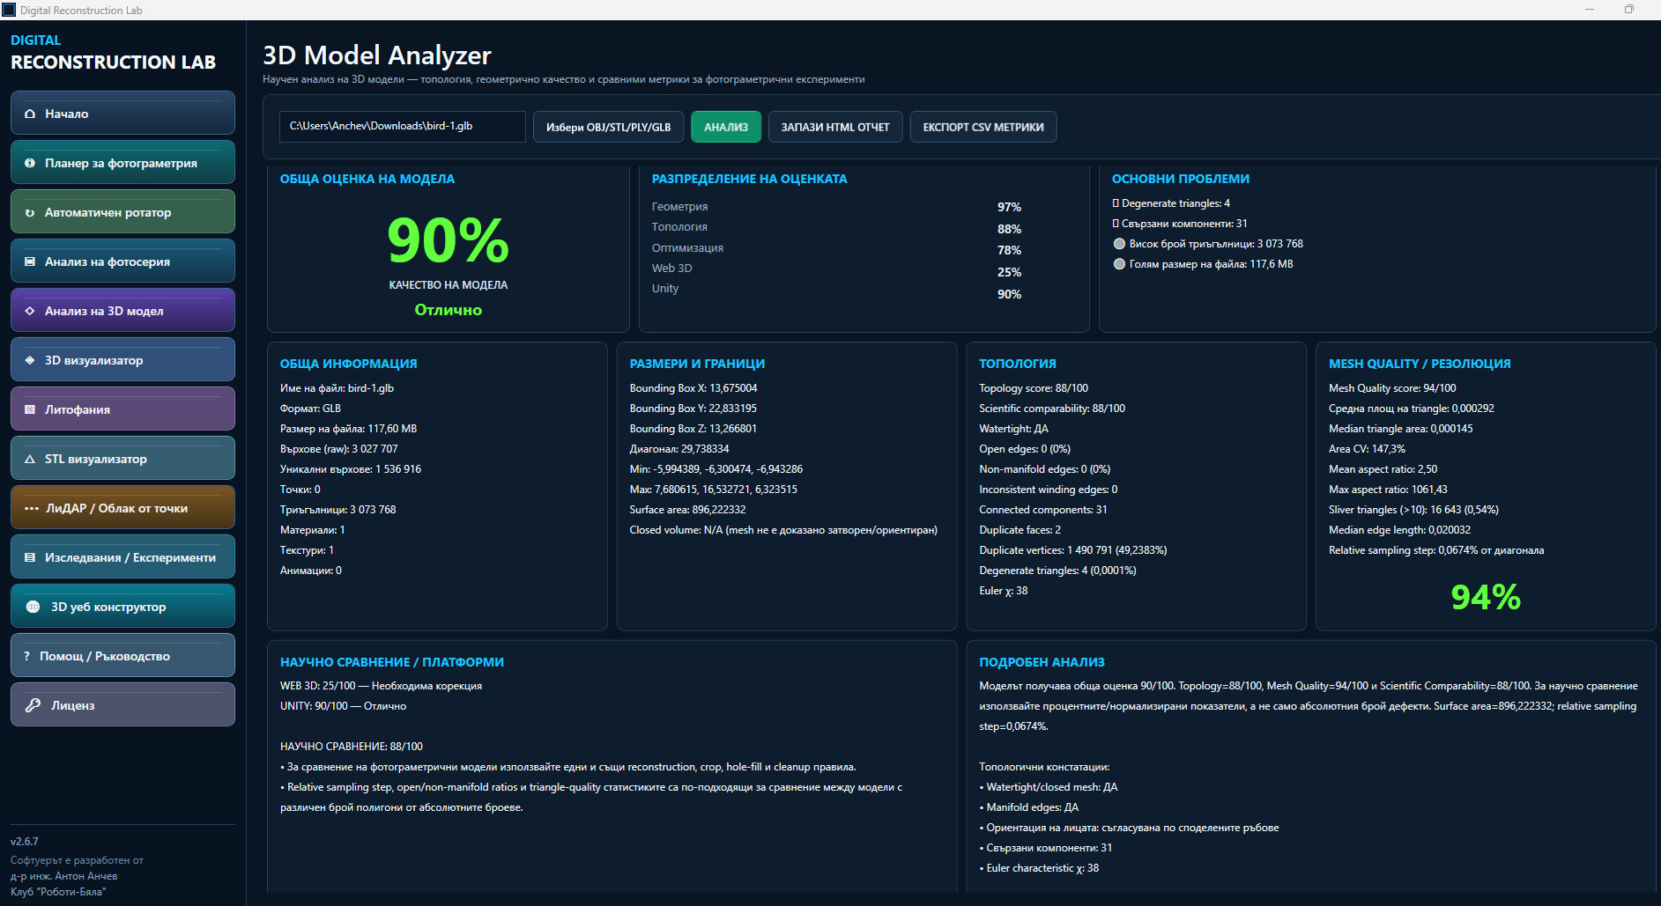Image resolution: width=1661 pixels, height=906 pixels.
Task: Export metrics with ЕКСПОРТ CSV МЕТРИКИ
Action: [983, 127]
